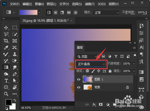Add a layer mask
150x111 pixels.
coord(101,104)
